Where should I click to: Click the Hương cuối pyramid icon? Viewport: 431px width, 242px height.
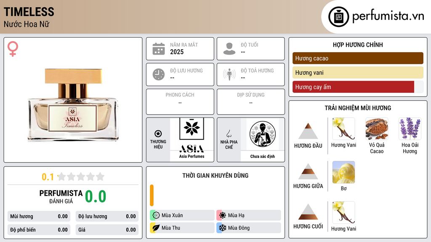coord(308,212)
